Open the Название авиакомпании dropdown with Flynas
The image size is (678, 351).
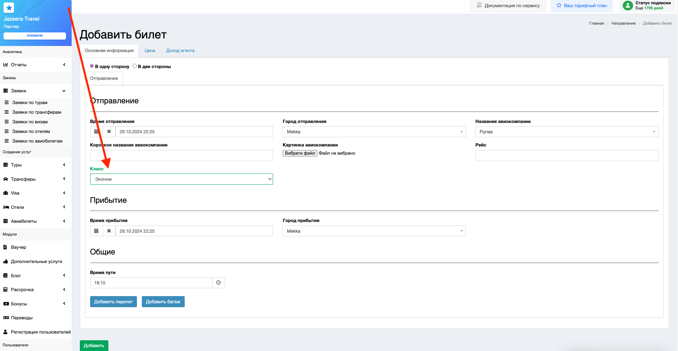(566, 132)
